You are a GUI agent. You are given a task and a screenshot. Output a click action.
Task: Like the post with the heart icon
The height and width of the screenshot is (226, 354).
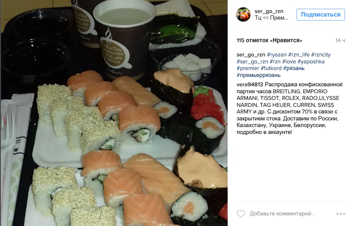point(241,214)
